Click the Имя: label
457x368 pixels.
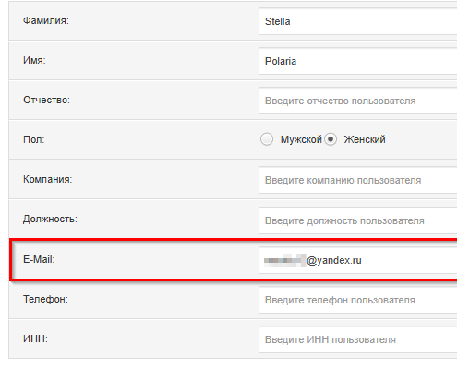pyautogui.click(x=34, y=60)
